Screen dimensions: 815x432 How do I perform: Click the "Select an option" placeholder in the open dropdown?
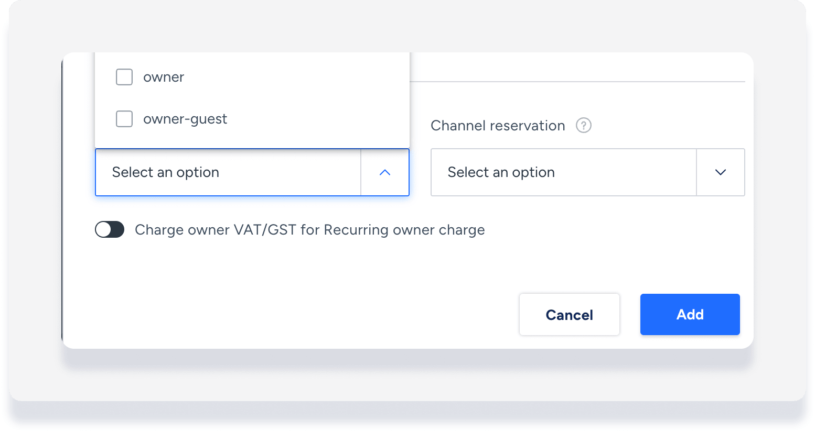coord(166,172)
